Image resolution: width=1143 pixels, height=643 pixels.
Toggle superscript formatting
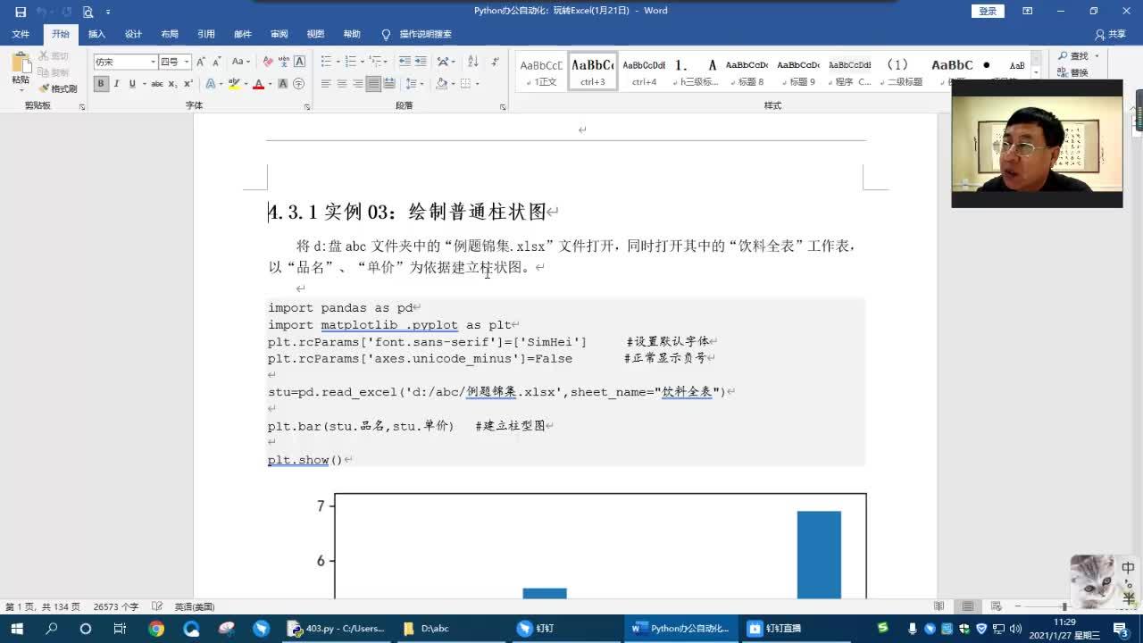pos(188,84)
